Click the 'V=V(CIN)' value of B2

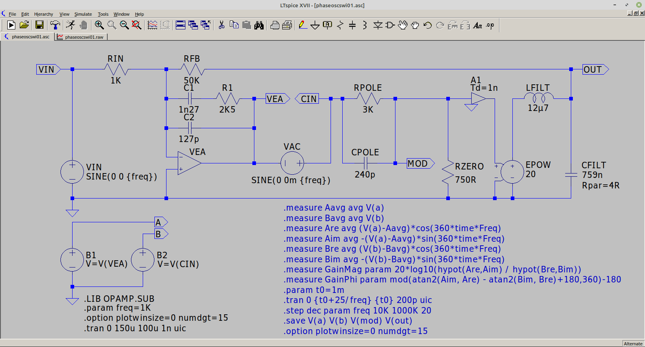click(178, 264)
